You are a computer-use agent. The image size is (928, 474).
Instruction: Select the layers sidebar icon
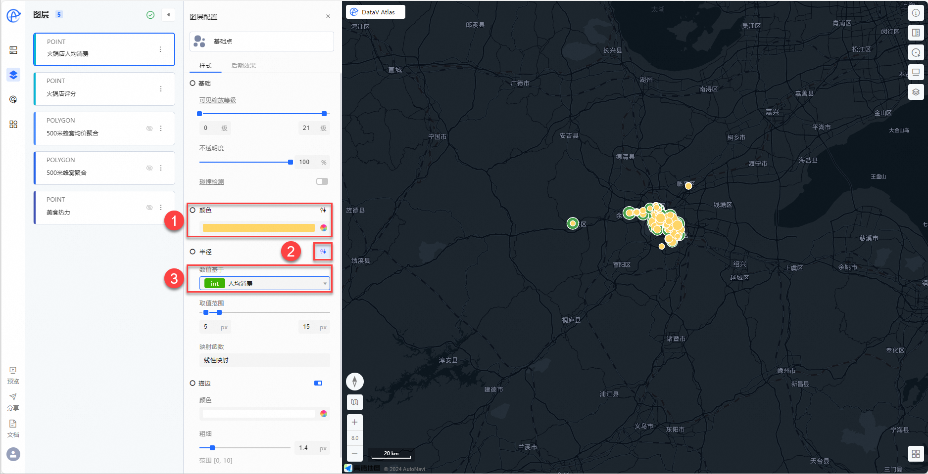click(x=13, y=75)
